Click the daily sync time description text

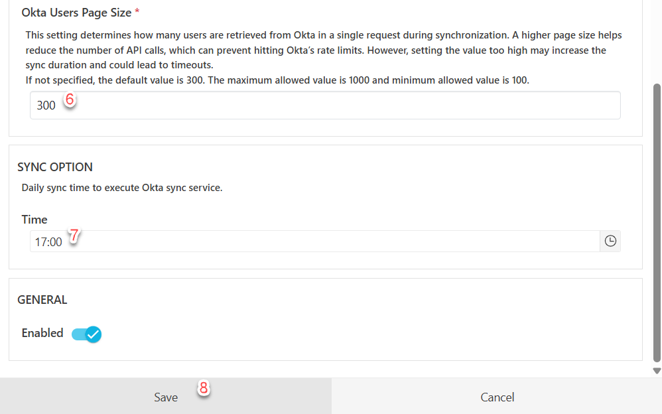click(x=122, y=188)
